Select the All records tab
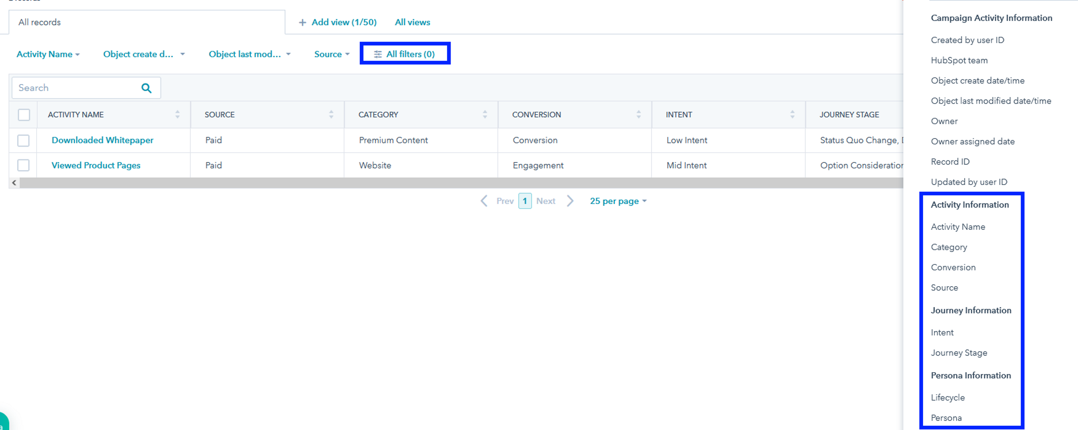1078x430 pixels. pos(147,22)
